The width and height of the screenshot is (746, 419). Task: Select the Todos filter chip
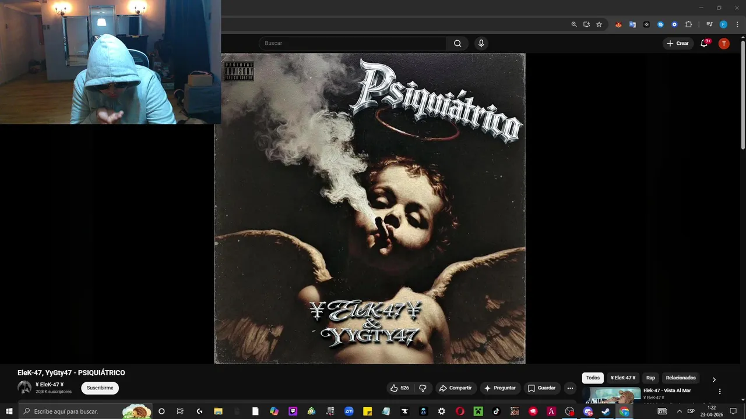pos(593,378)
